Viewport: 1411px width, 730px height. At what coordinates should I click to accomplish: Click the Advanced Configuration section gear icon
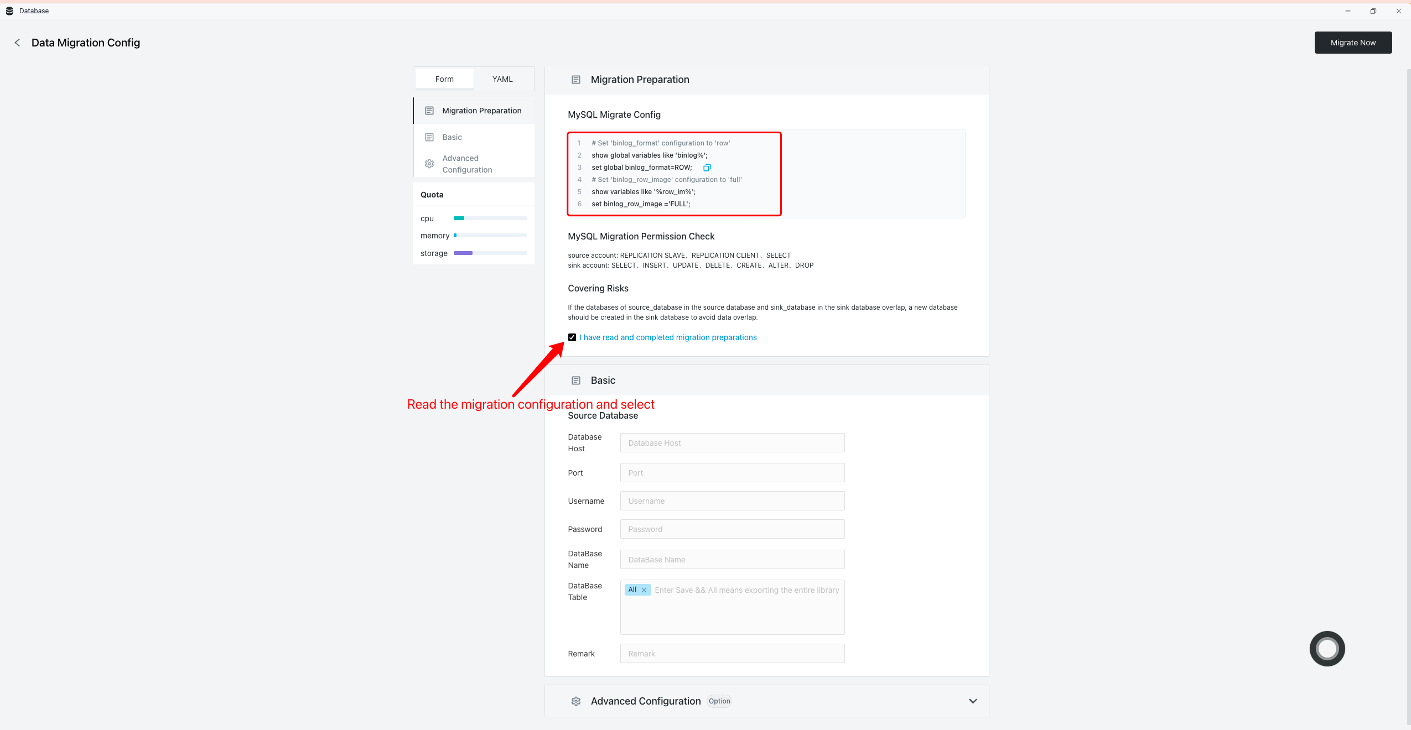coord(576,701)
